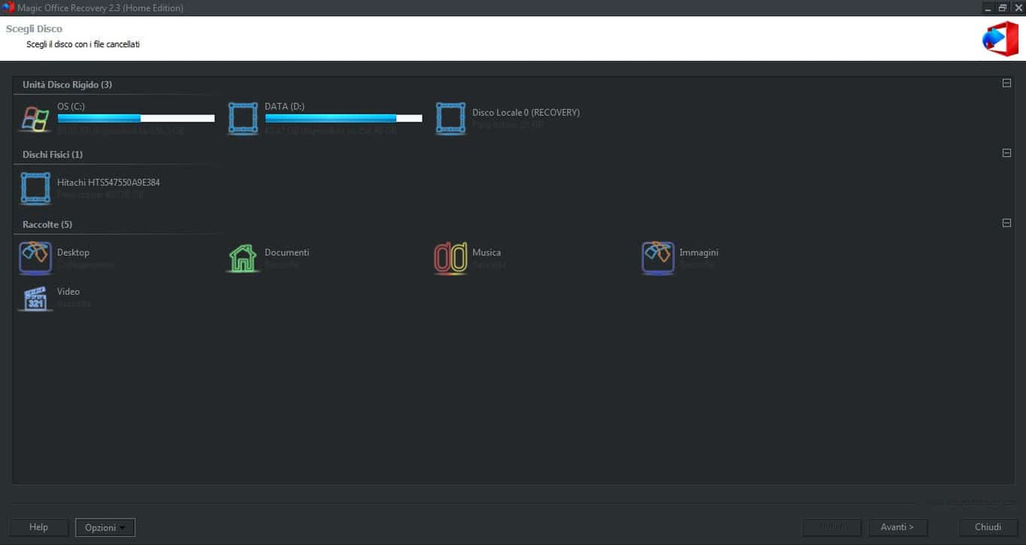Restore down the application window
This screenshot has width=1026, height=545.
point(1002,8)
